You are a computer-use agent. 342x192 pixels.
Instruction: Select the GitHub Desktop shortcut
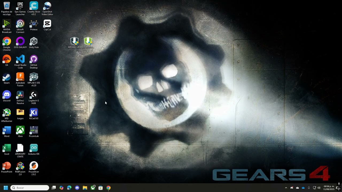coord(34,62)
